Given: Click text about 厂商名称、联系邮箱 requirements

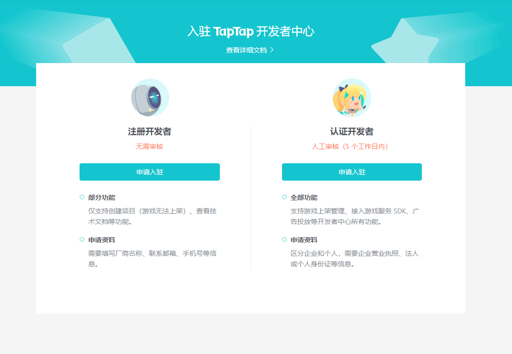Looking at the screenshot, I should [x=152, y=259].
